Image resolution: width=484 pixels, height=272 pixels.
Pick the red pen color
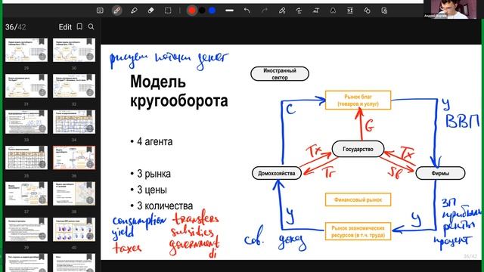coord(191,11)
